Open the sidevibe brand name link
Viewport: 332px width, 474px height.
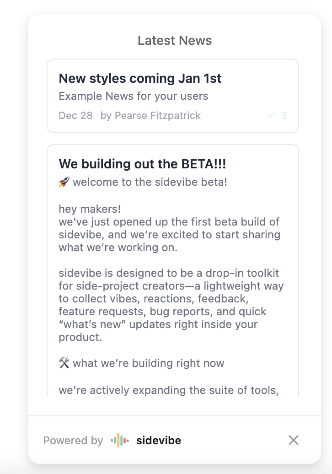coord(158,441)
